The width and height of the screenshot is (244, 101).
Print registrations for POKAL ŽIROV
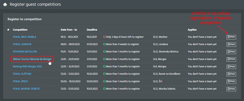point(231,81)
